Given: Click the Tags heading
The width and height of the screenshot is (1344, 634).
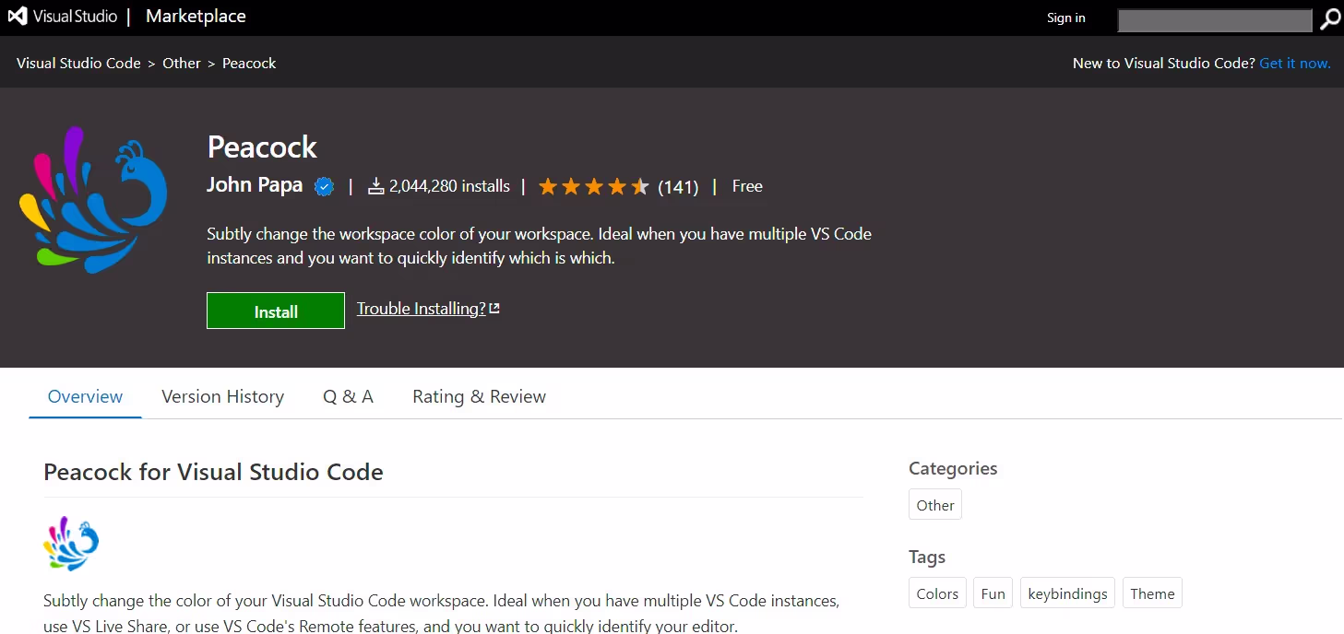Looking at the screenshot, I should [927, 558].
